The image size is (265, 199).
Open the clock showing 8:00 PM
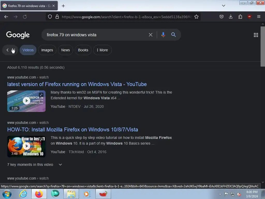point(252,194)
